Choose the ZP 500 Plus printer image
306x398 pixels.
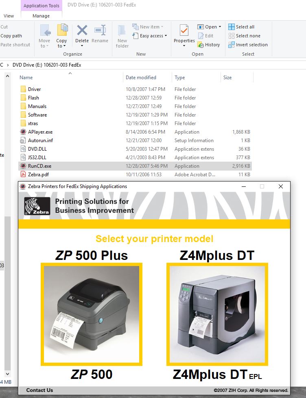[92, 314]
